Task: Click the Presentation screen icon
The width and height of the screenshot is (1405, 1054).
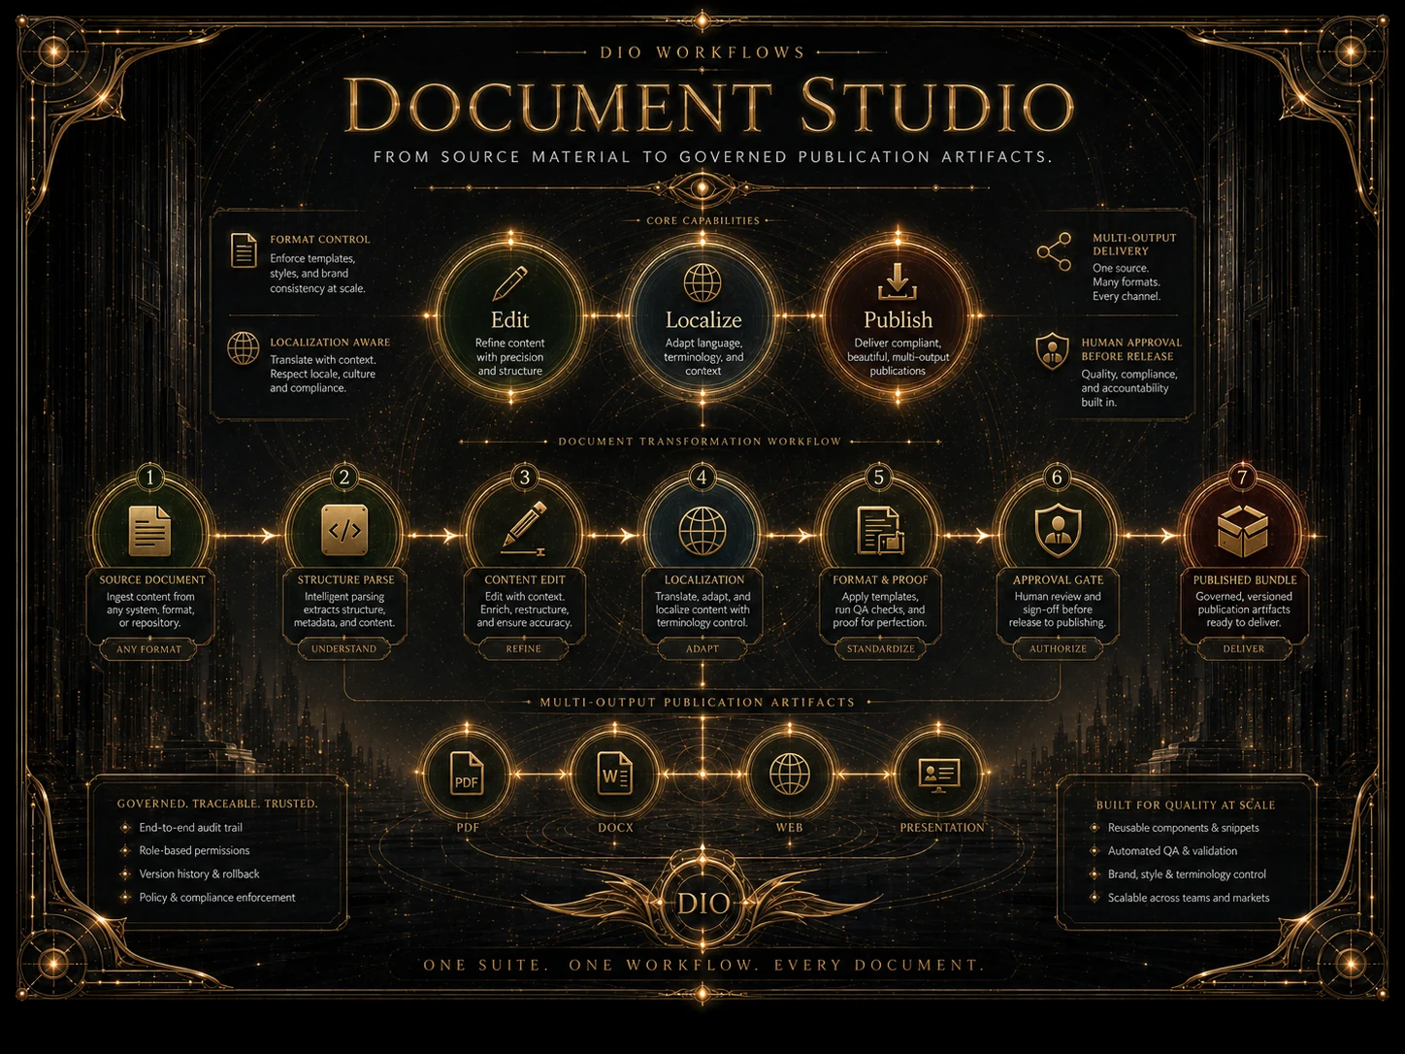Action: point(938,774)
